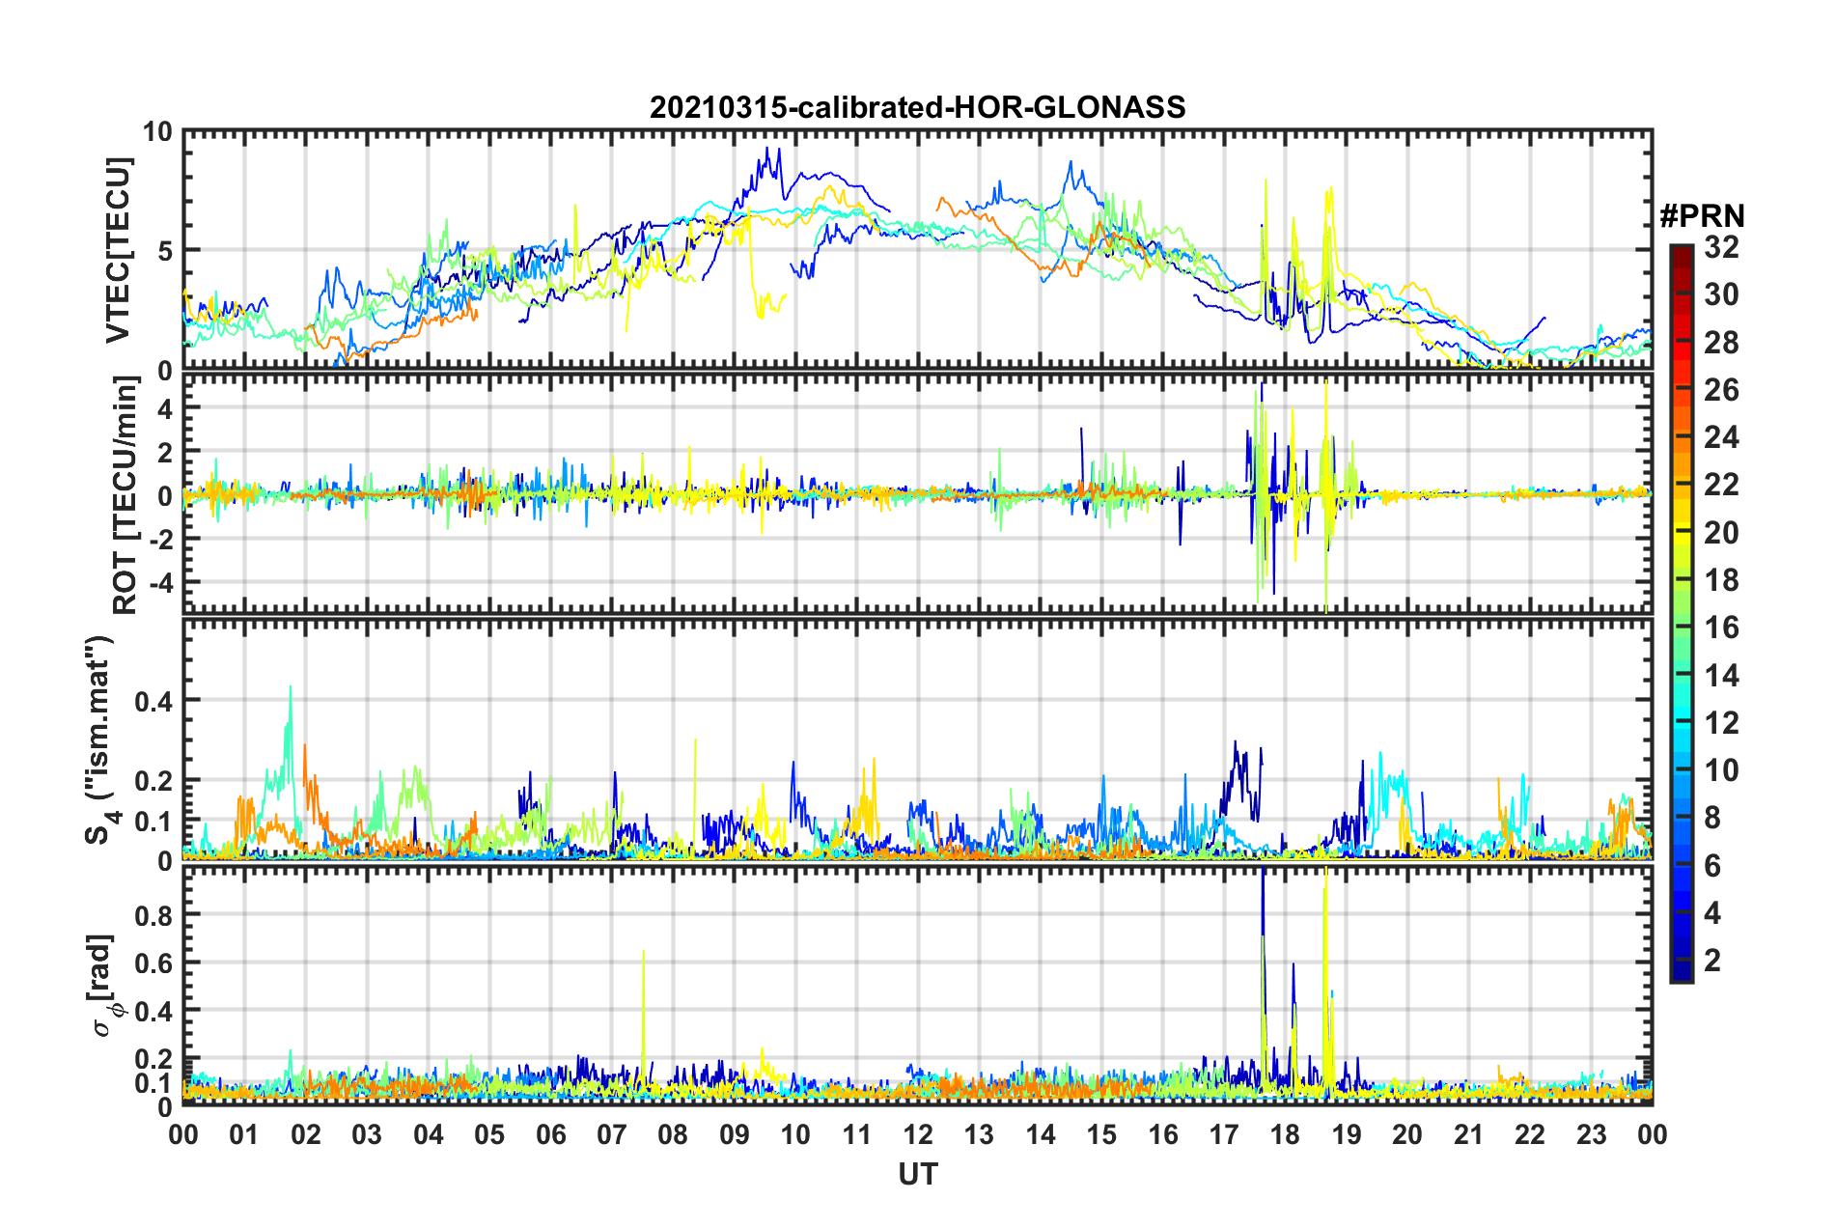Select the "2" tick on the PRN colorbar
This screenshot has width=1836, height=1228.
pyautogui.click(x=1712, y=960)
